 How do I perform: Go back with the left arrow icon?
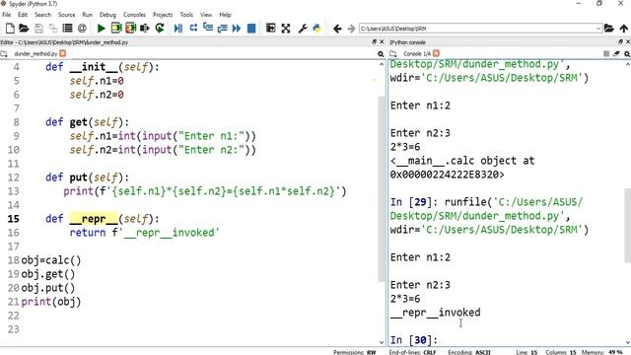[x=337, y=29]
